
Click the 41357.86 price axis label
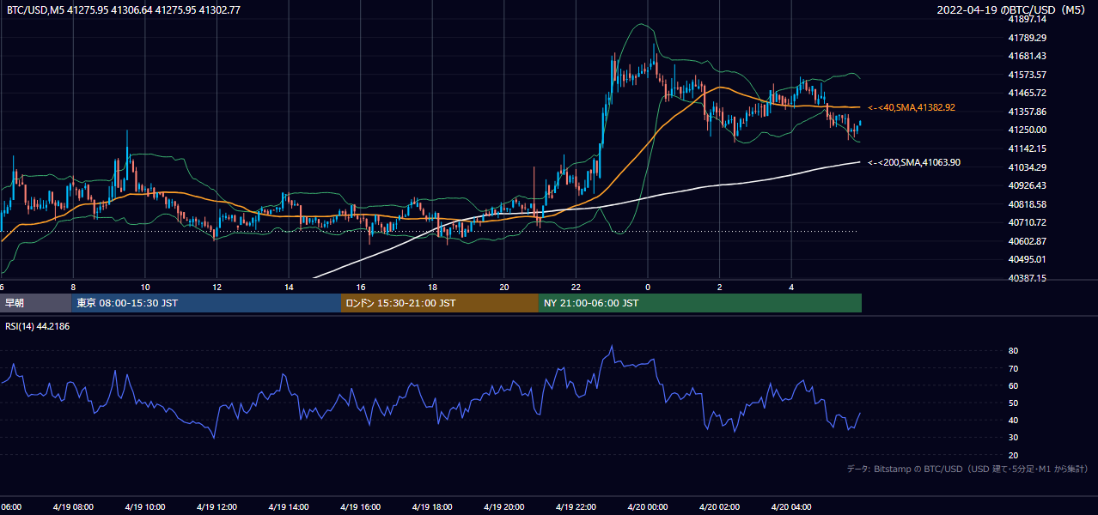point(1028,112)
